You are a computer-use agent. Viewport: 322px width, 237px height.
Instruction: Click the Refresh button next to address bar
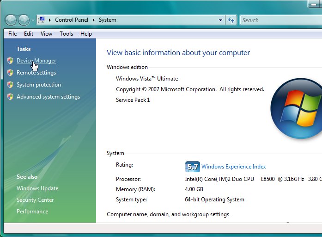click(x=231, y=20)
